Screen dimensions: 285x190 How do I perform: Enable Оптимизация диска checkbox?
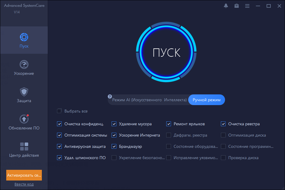point(223,135)
